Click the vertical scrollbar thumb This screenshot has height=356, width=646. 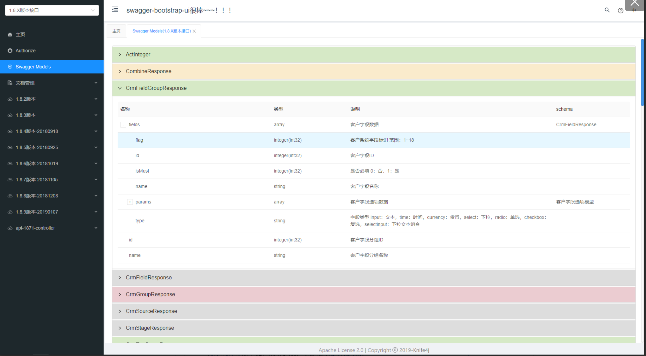tap(642, 73)
